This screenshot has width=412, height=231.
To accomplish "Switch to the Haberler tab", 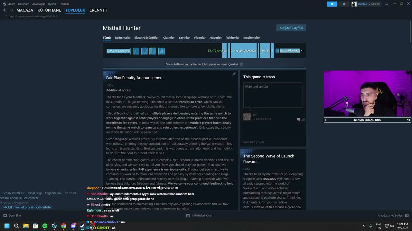I will tap(216, 38).
